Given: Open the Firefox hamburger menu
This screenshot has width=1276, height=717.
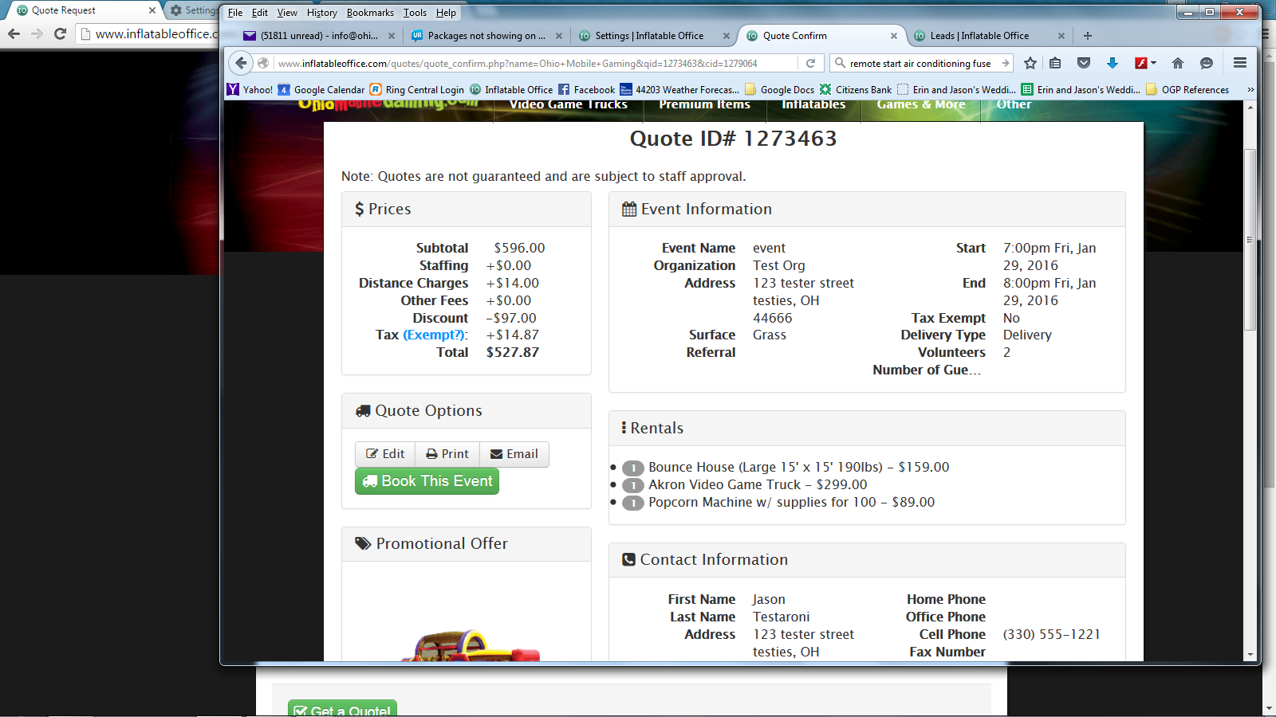Looking at the screenshot, I should pos(1239,63).
